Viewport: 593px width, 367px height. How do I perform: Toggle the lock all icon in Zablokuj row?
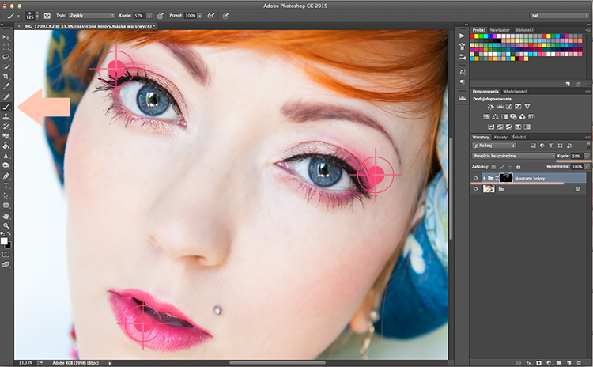point(518,166)
